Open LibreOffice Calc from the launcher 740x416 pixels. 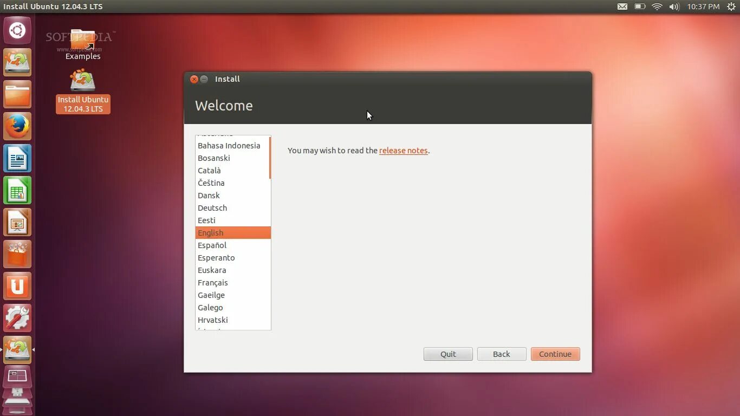[x=17, y=190]
